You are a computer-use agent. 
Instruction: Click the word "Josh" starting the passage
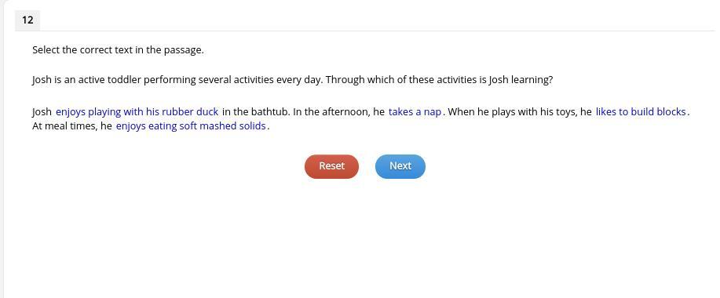(42, 112)
